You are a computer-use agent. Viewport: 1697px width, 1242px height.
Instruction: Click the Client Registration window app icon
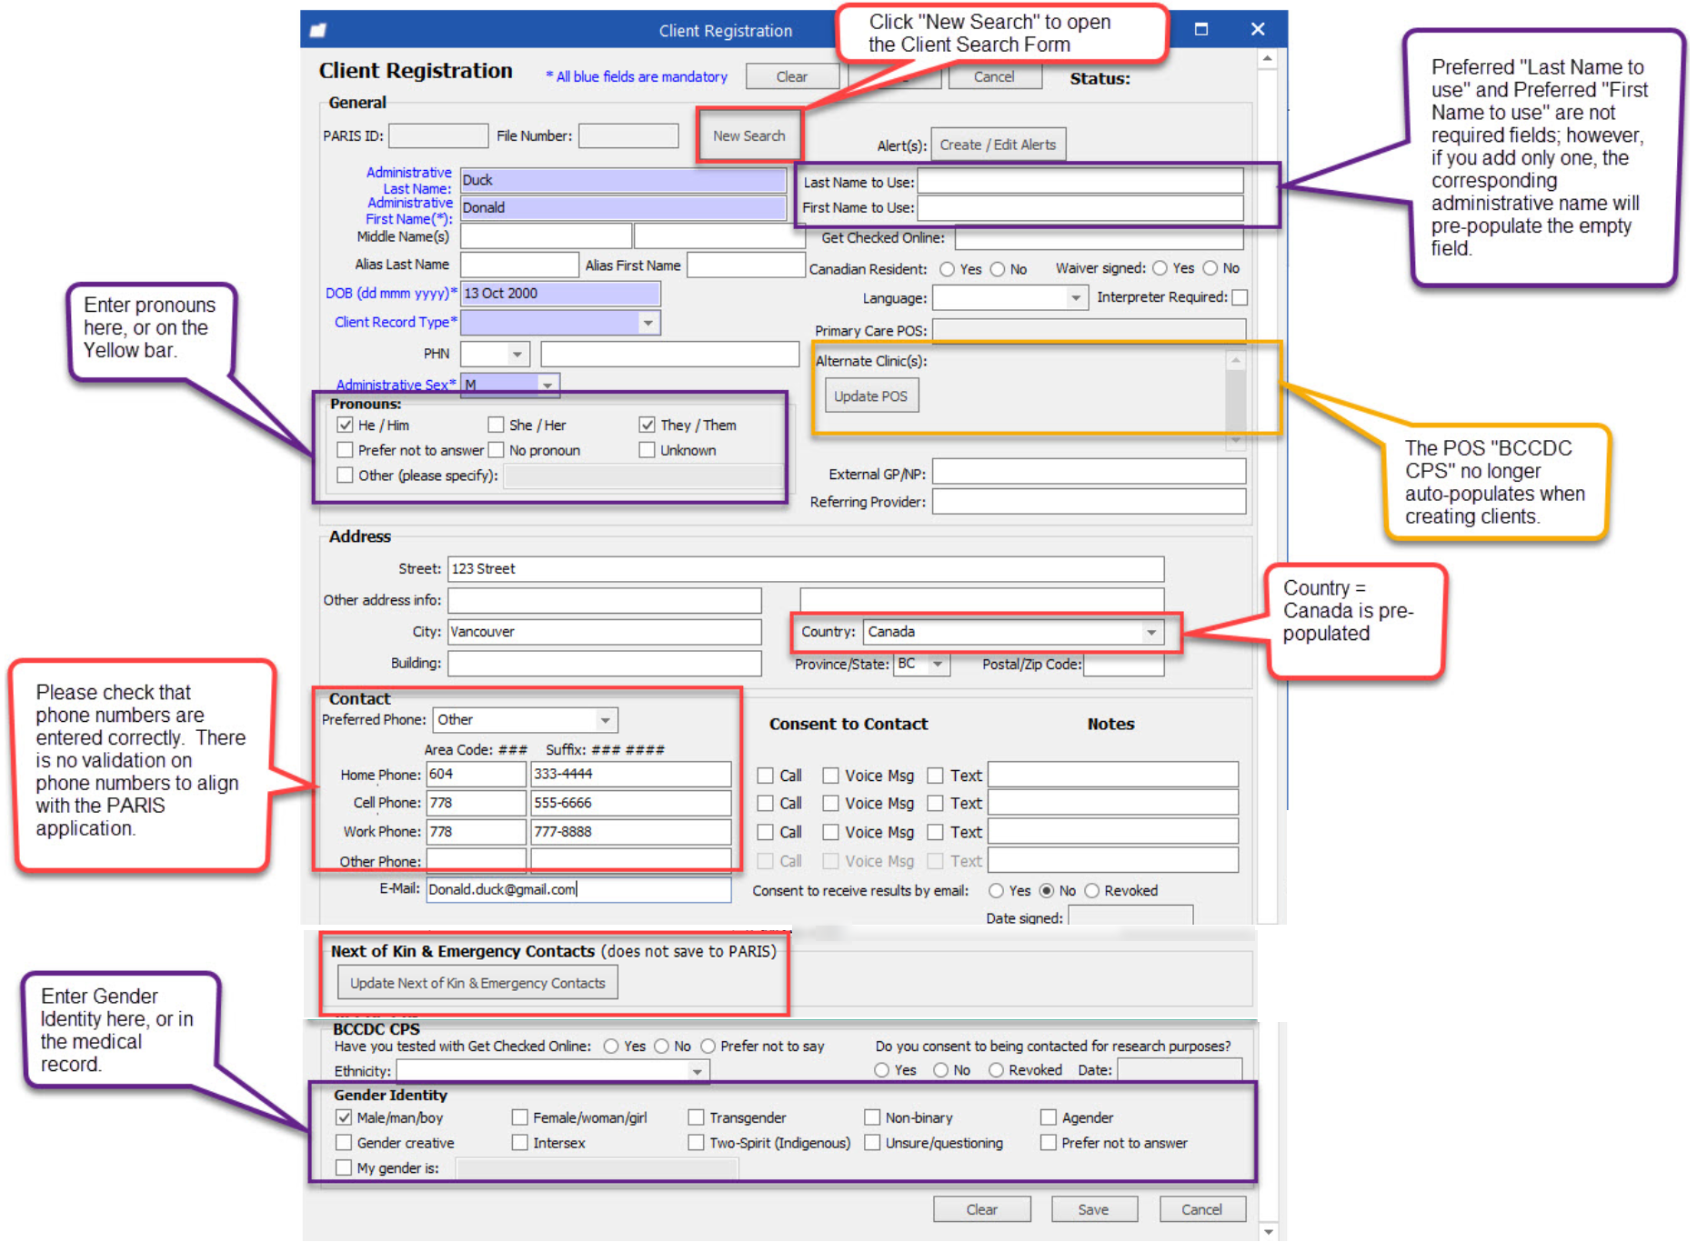(x=317, y=30)
